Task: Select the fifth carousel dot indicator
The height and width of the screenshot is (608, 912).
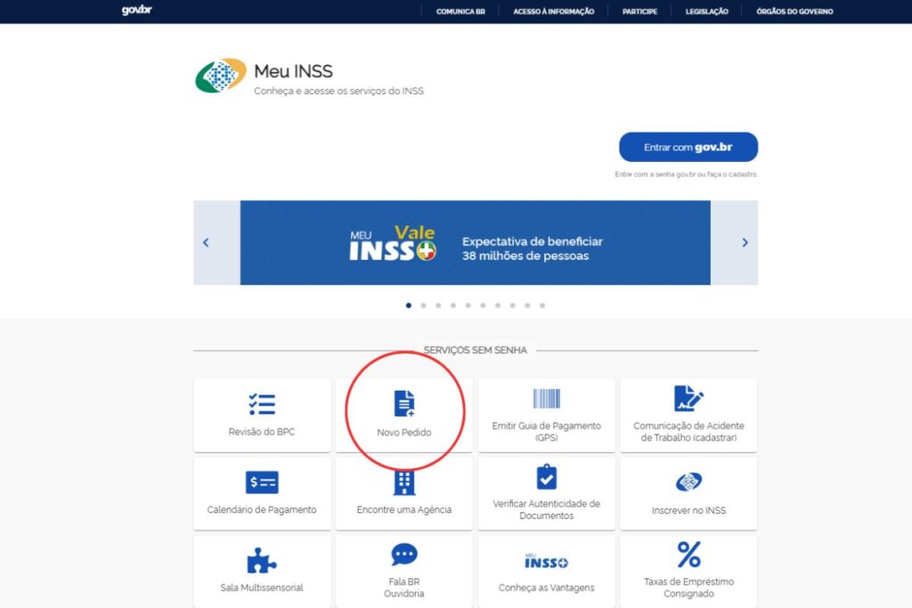Action: coord(468,305)
